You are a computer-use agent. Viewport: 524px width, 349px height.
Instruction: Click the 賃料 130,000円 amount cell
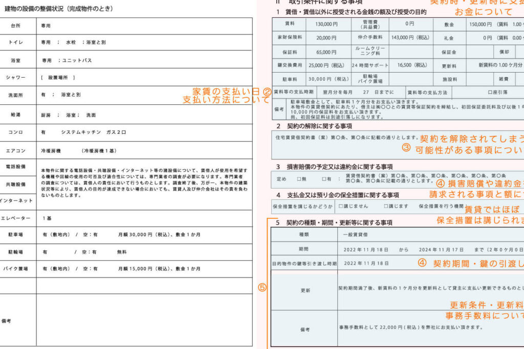click(x=326, y=24)
